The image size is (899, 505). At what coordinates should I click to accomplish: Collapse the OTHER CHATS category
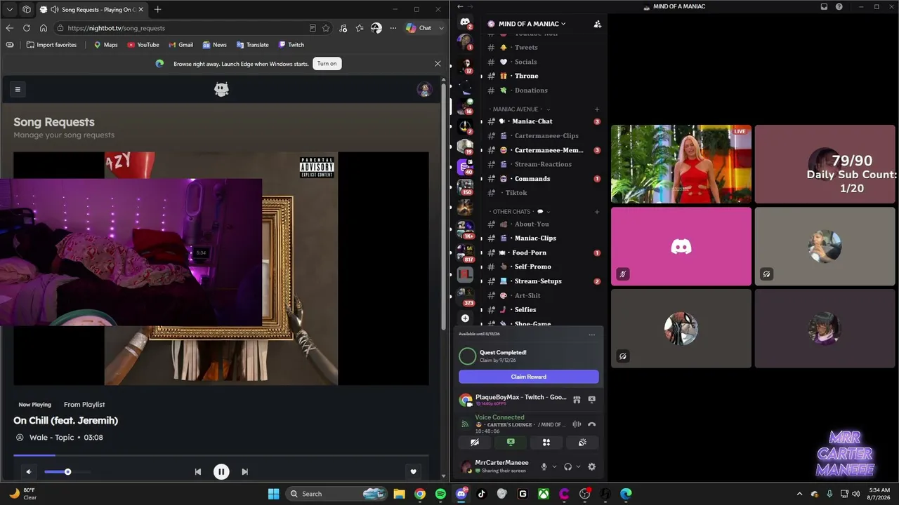(x=520, y=212)
